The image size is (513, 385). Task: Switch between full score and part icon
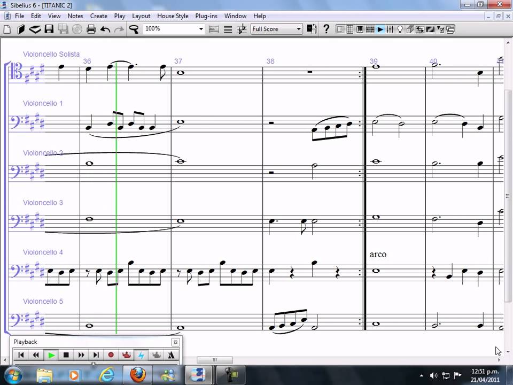point(312,29)
